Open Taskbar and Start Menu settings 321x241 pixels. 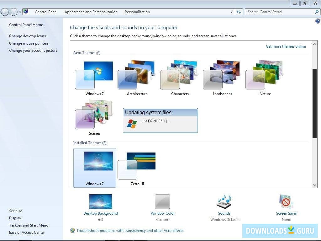[x=29, y=225]
